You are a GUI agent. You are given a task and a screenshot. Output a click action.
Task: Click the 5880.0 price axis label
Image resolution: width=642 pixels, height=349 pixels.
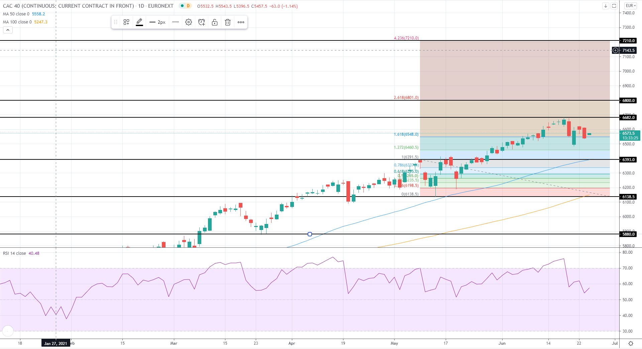[x=628, y=234]
